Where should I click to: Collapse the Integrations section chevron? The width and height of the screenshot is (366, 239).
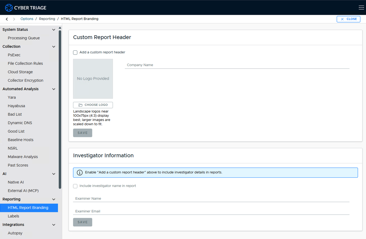pyautogui.click(x=54, y=225)
